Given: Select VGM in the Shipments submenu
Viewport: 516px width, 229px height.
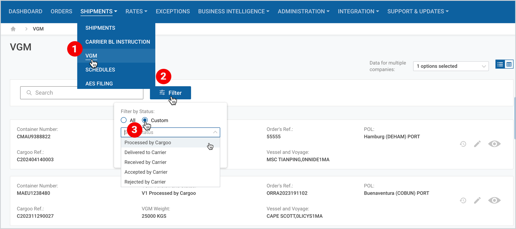Looking at the screenshot, I should point(91,56).
